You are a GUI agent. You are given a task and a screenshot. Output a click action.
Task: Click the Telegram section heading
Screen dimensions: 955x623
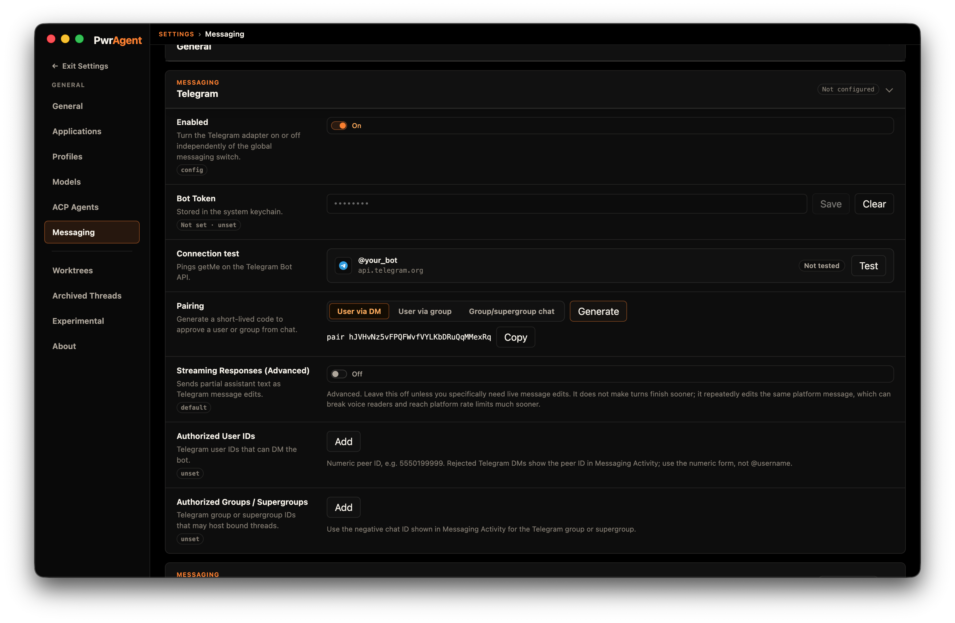pos(198,94)
